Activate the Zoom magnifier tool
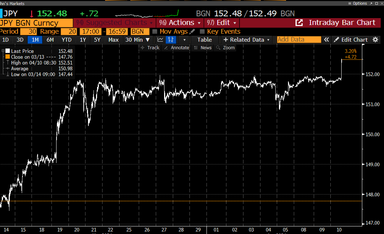The image size is (384, 234). [226, 48]
